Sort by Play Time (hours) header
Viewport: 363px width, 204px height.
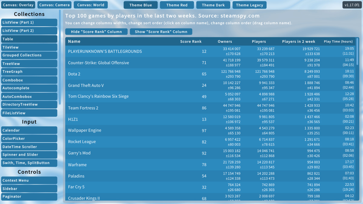(338, 41)
